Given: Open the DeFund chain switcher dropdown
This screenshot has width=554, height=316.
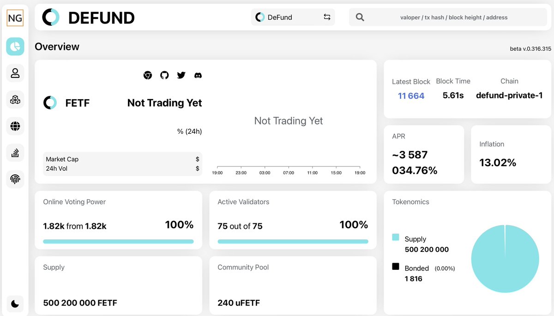Looking at the screenshot, I should (293, 17).
